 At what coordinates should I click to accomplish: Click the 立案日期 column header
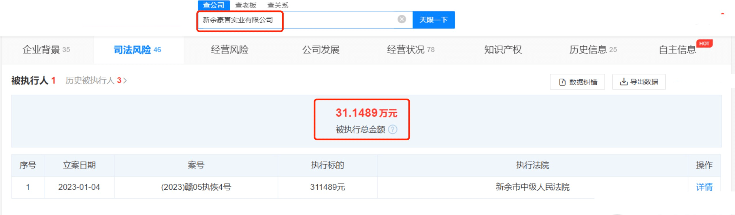[x=79, y=165]
